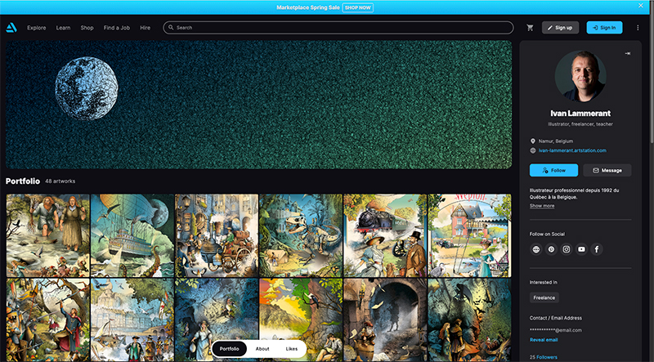Open the artist's YouTube channel
654x362 pixels.
[581, 249]
